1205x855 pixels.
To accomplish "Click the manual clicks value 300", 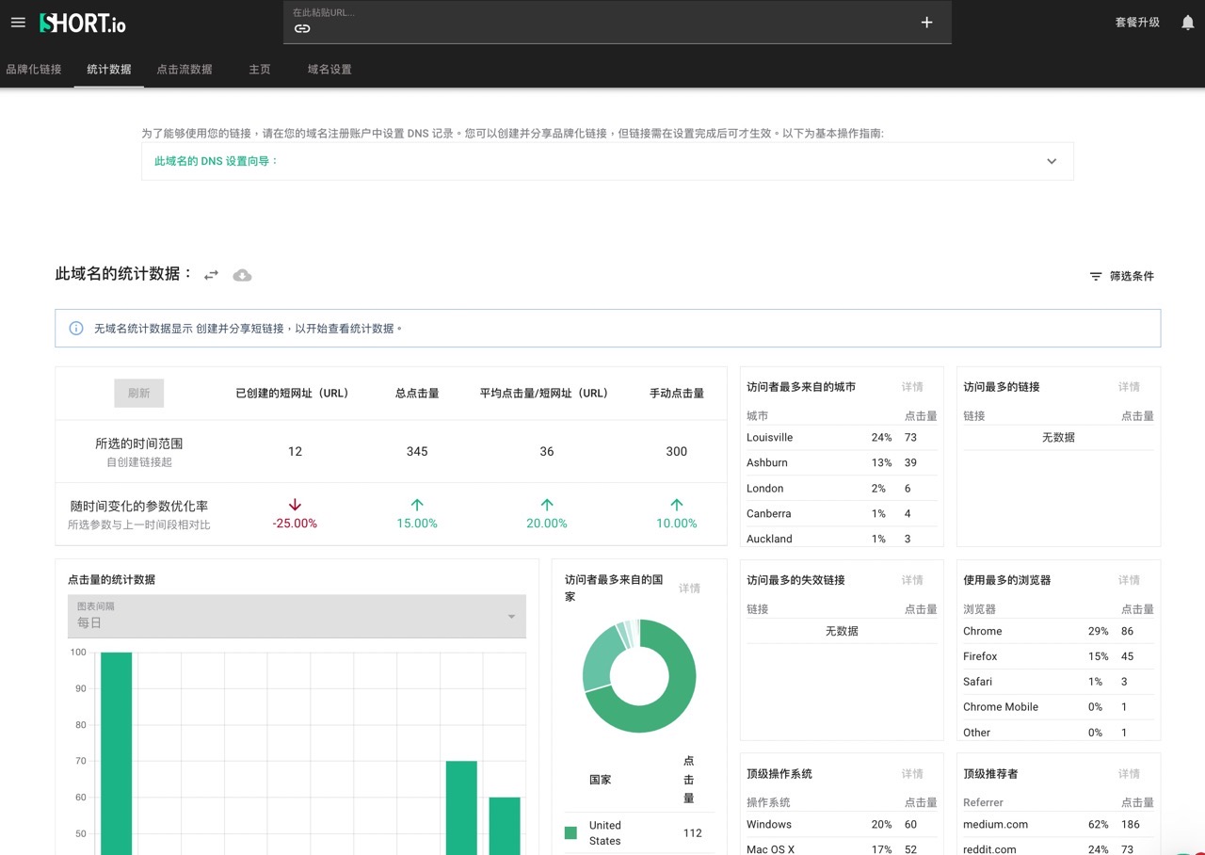I will (x=677, y=451).
